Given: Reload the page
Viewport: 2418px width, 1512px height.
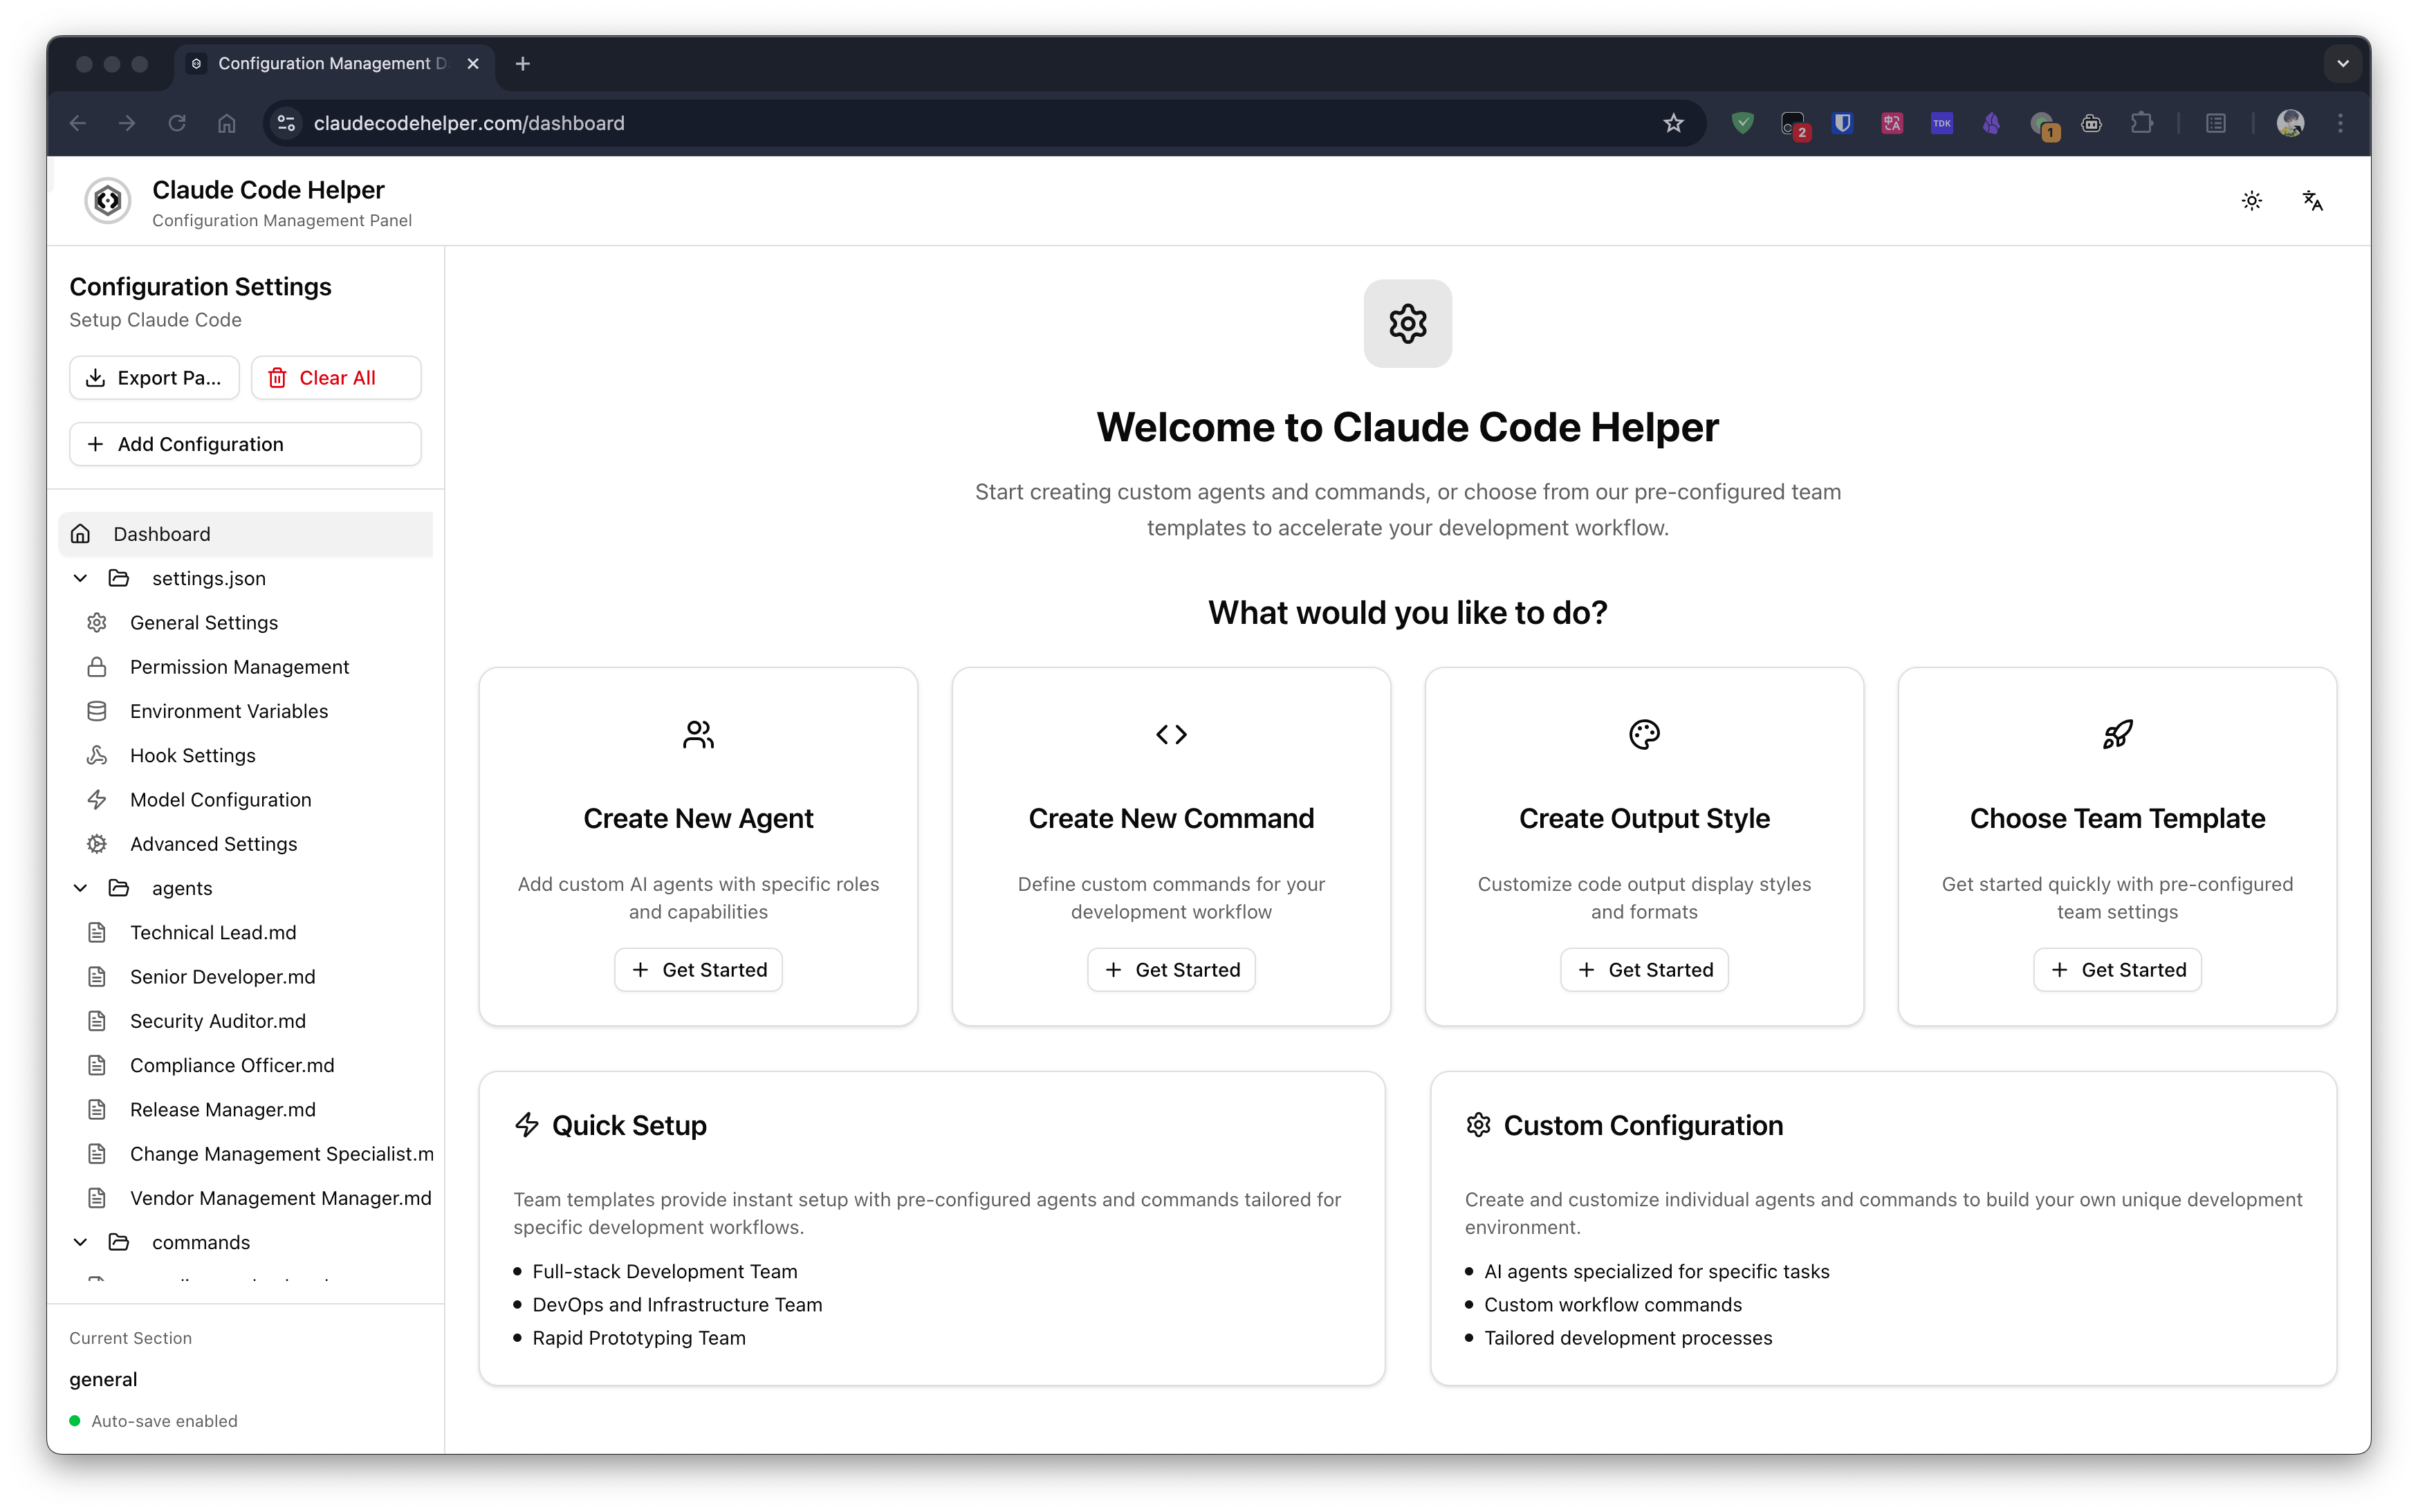Looking at the screenshot, I should tap(177, 123).
